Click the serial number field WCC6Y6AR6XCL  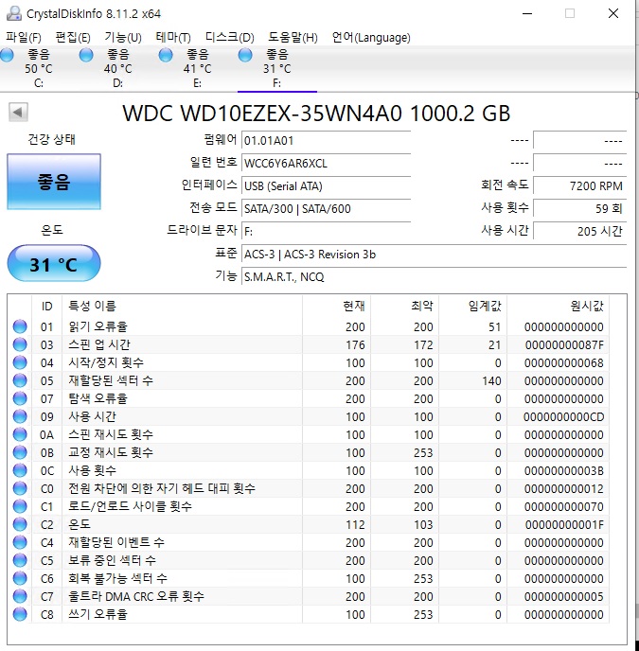pyautogui.click(x=327, y=163)
